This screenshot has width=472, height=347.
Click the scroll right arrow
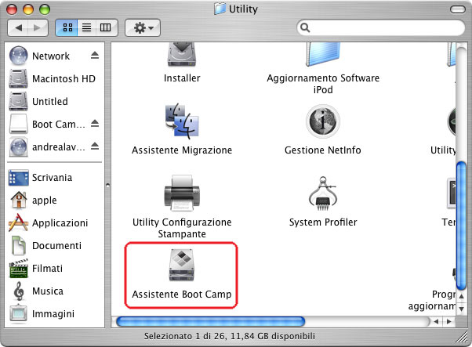coord(448,321)
